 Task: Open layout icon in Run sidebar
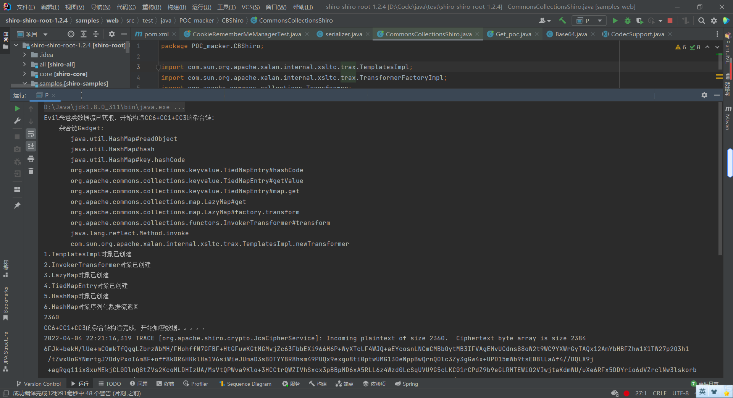tap(17, 189)
